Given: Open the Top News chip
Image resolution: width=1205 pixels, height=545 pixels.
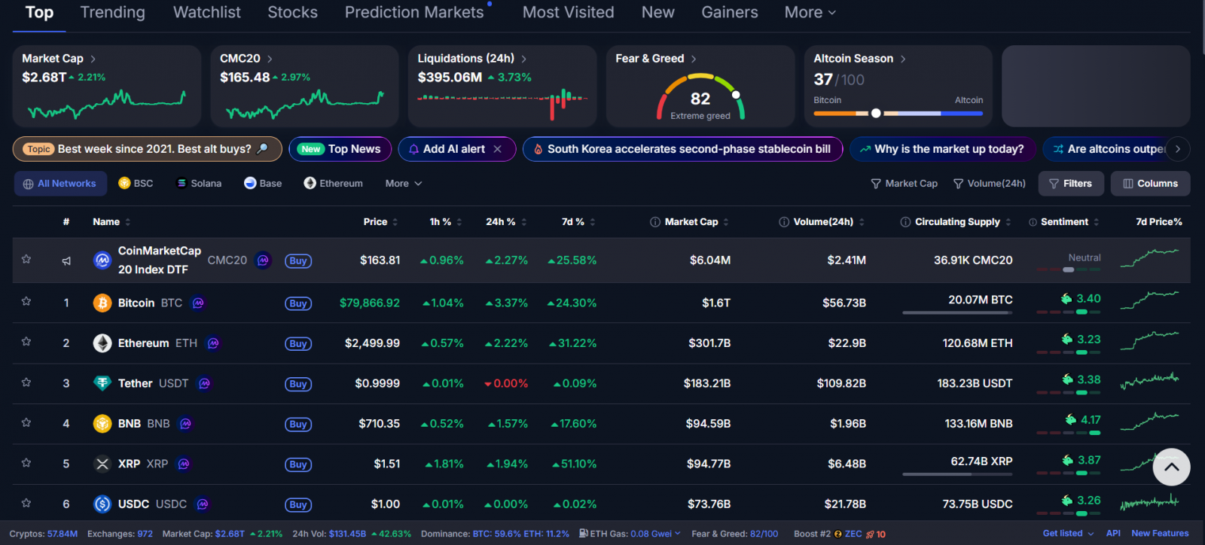Looking at the screenshot, I should [x=340, y=149].
